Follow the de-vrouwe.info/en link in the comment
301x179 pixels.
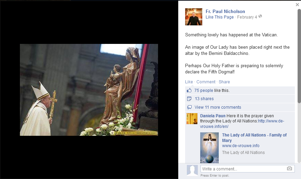(x=242, y=124)
